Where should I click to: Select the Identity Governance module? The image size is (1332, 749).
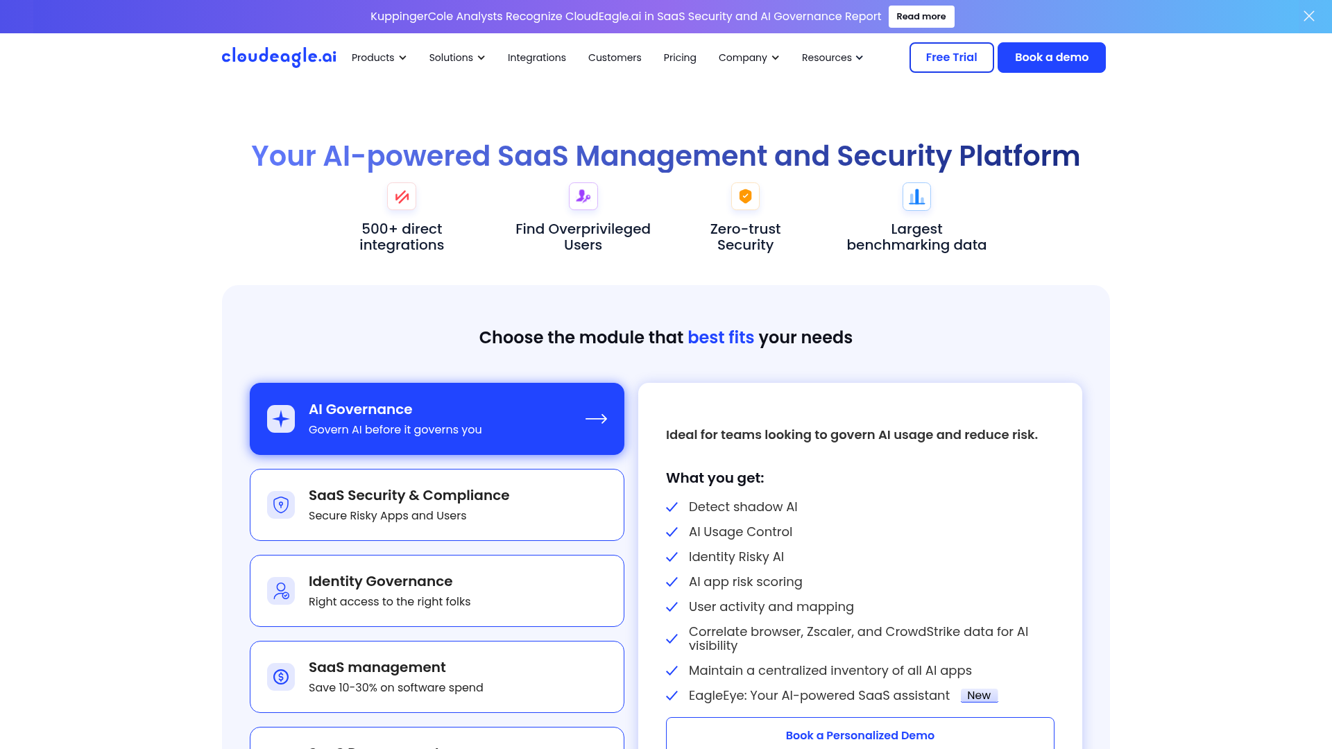tap(437, 591)
